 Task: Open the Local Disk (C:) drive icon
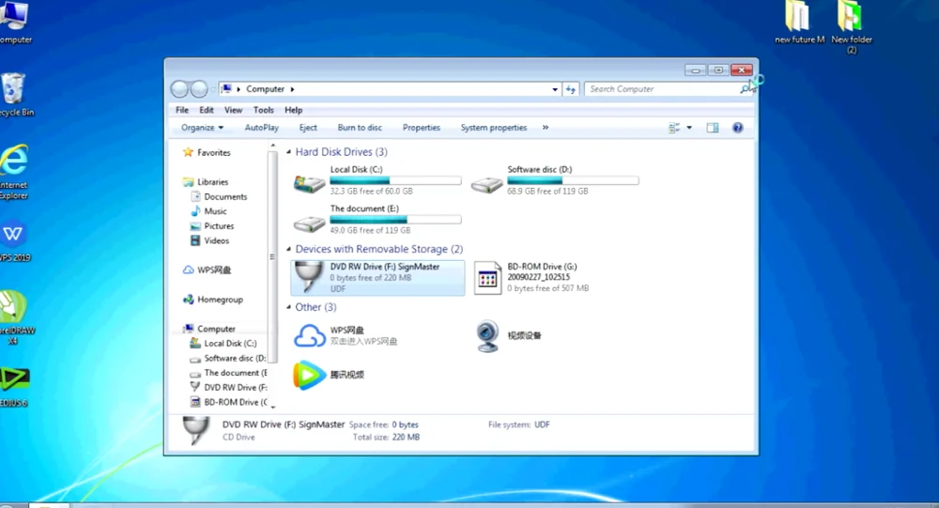pyautogui.click(x=309, y=183)
